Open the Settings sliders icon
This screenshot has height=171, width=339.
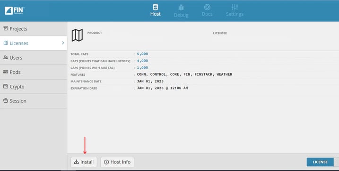pos(235,7)
